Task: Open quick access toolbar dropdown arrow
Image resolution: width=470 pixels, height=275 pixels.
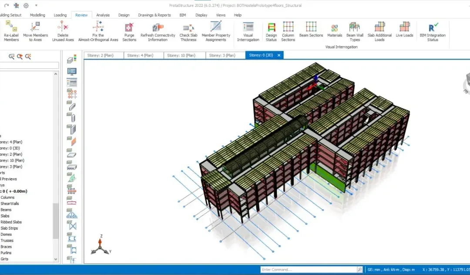Action: coord(36,5)
